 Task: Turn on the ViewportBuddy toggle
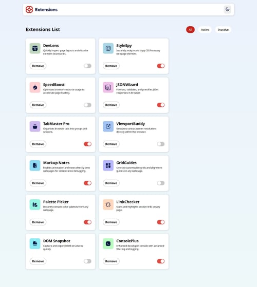tap(161, 144)
